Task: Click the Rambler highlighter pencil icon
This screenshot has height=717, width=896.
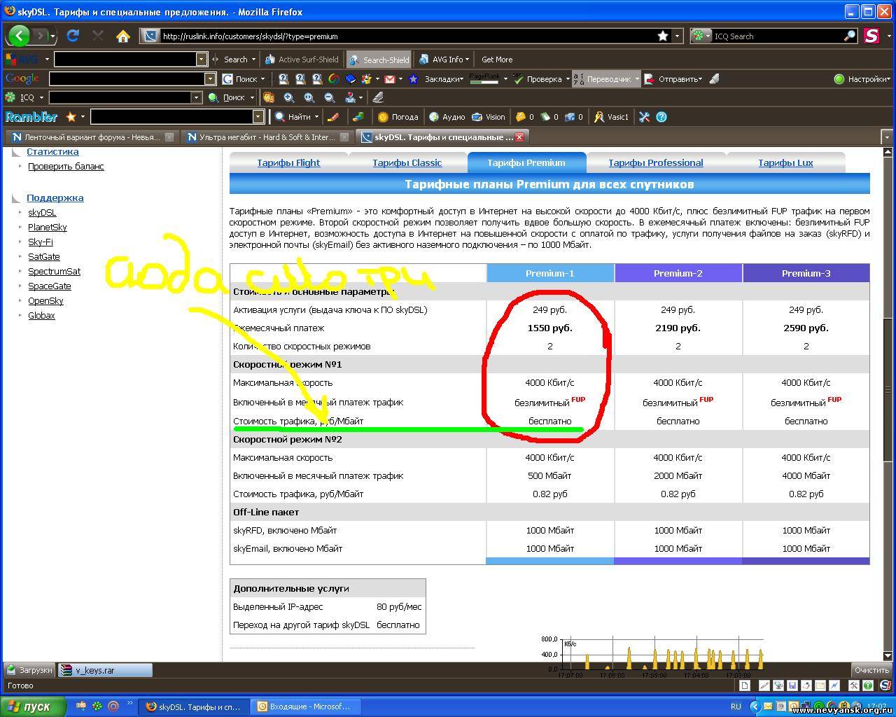Action: click(x=334, y=117)
